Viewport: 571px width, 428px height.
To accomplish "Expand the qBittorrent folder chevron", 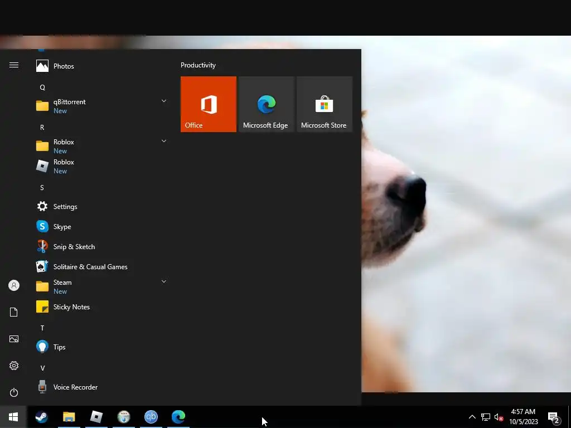I will (x=164, y=101).
